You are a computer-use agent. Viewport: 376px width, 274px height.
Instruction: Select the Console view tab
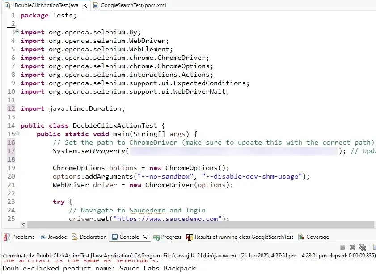click(x=129, y=237)
